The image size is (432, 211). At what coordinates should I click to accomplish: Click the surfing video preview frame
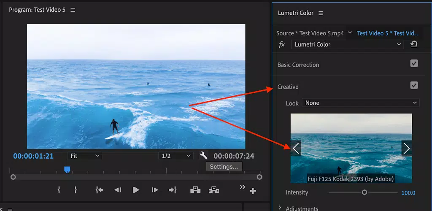coord(136,86)
